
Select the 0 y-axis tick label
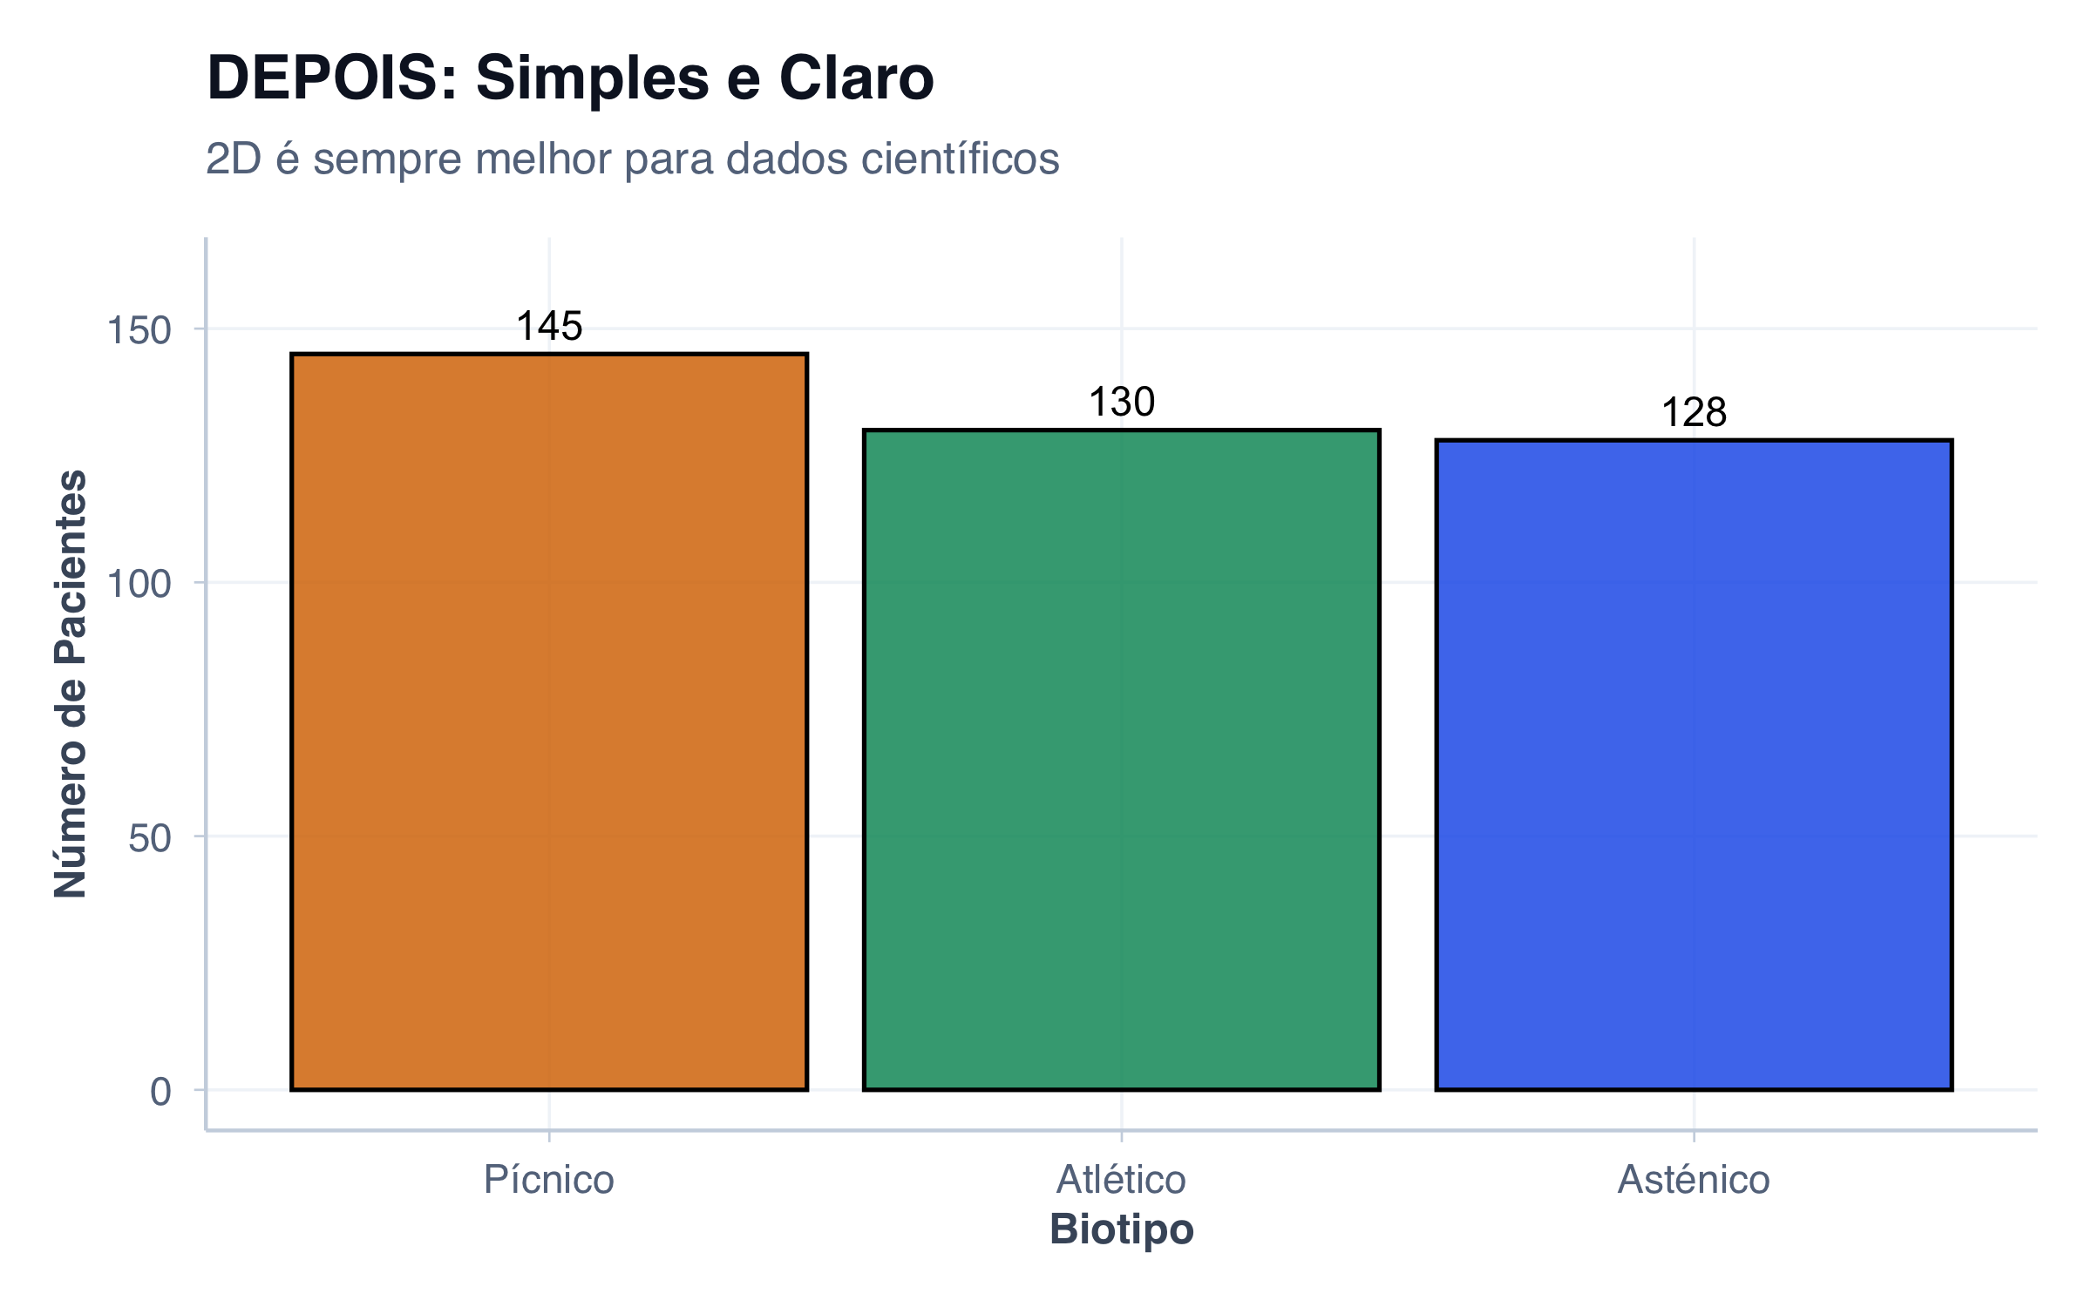(160, 1092)
